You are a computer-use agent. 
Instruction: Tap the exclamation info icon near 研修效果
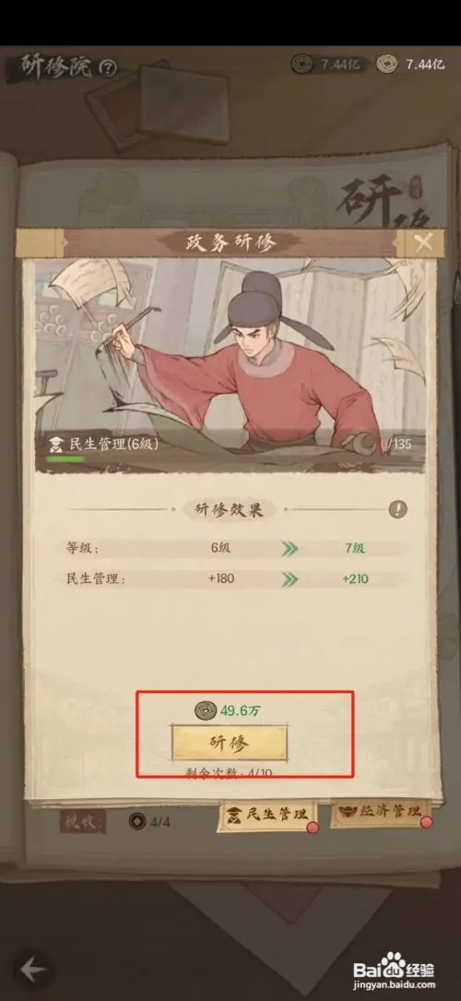[398, 509]
